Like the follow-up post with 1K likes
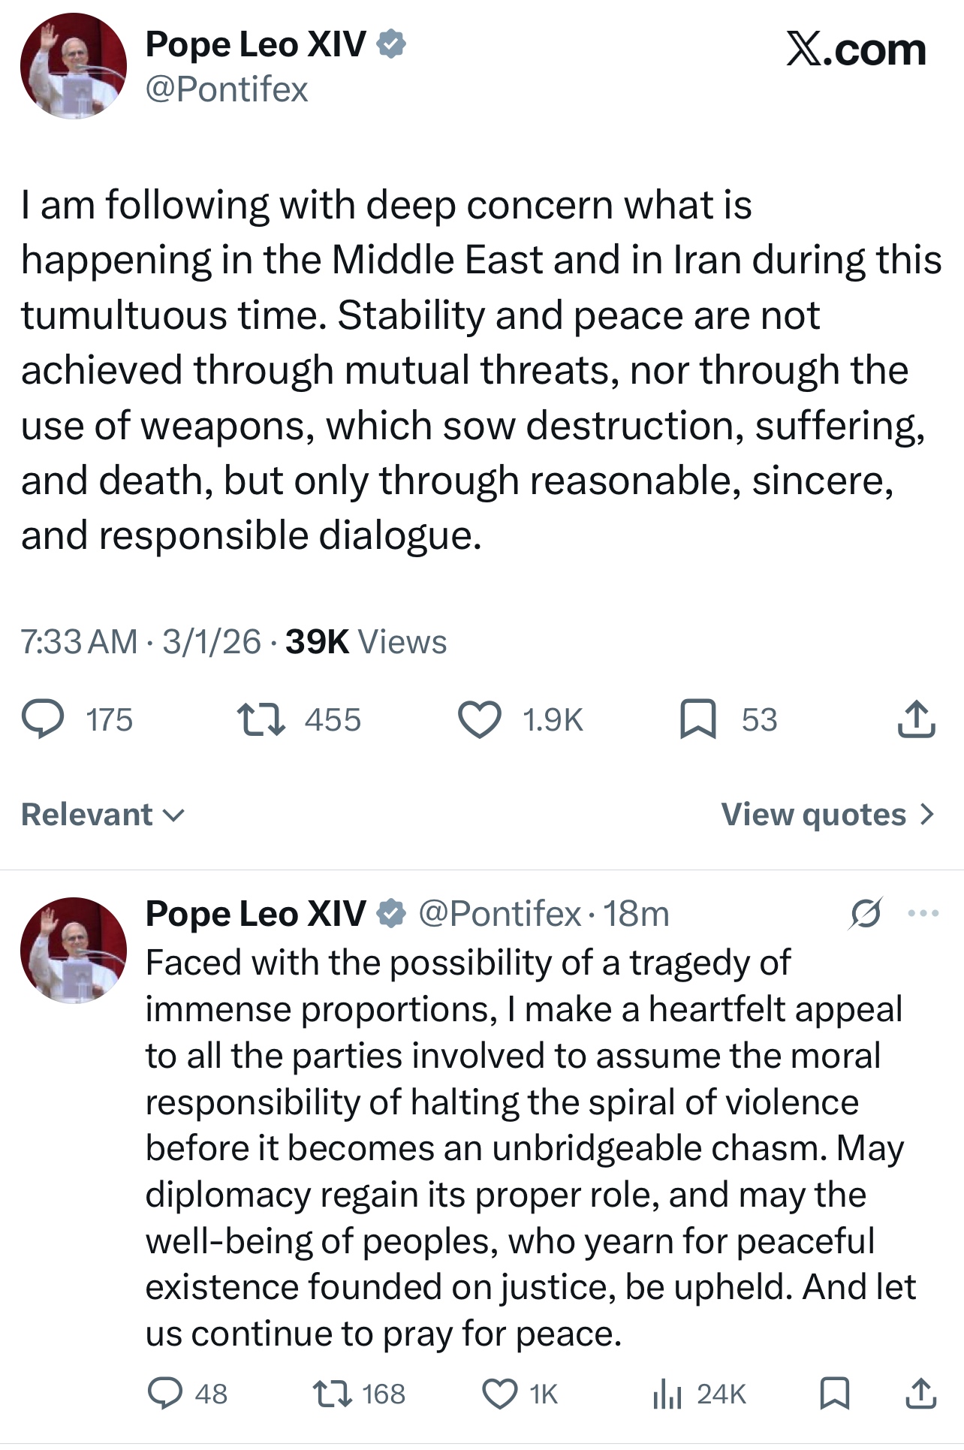The width and height of the screenshot is (964, 1450). pyautogui.click(x=499, y=1394)
